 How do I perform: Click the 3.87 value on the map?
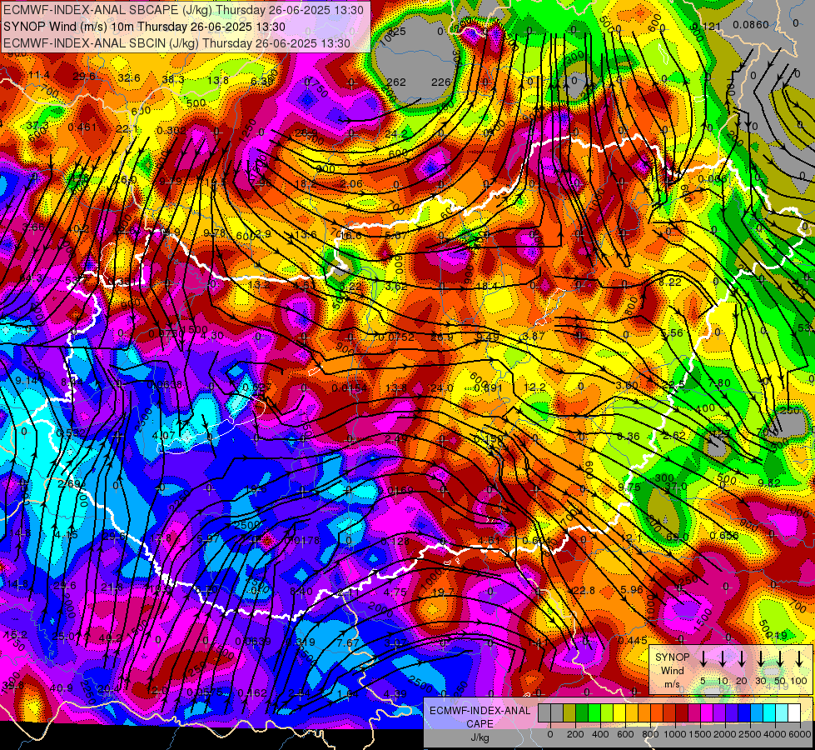534,336
